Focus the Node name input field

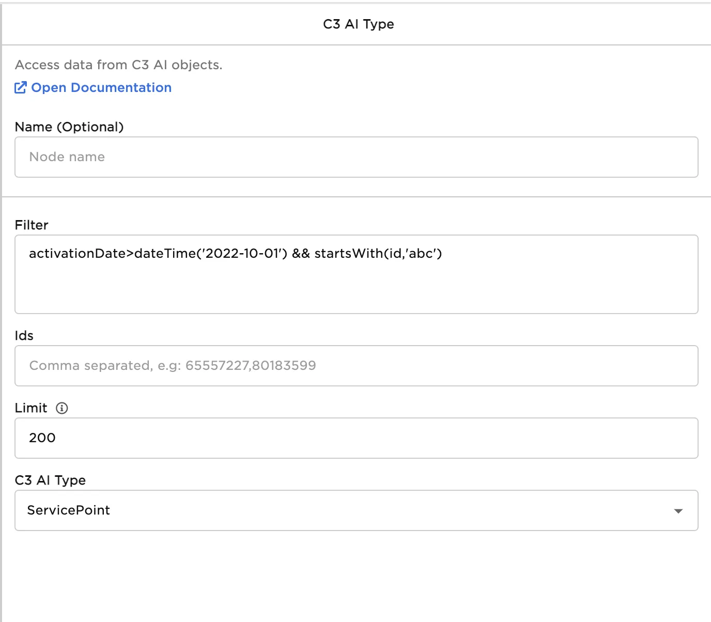coord(356,157)
